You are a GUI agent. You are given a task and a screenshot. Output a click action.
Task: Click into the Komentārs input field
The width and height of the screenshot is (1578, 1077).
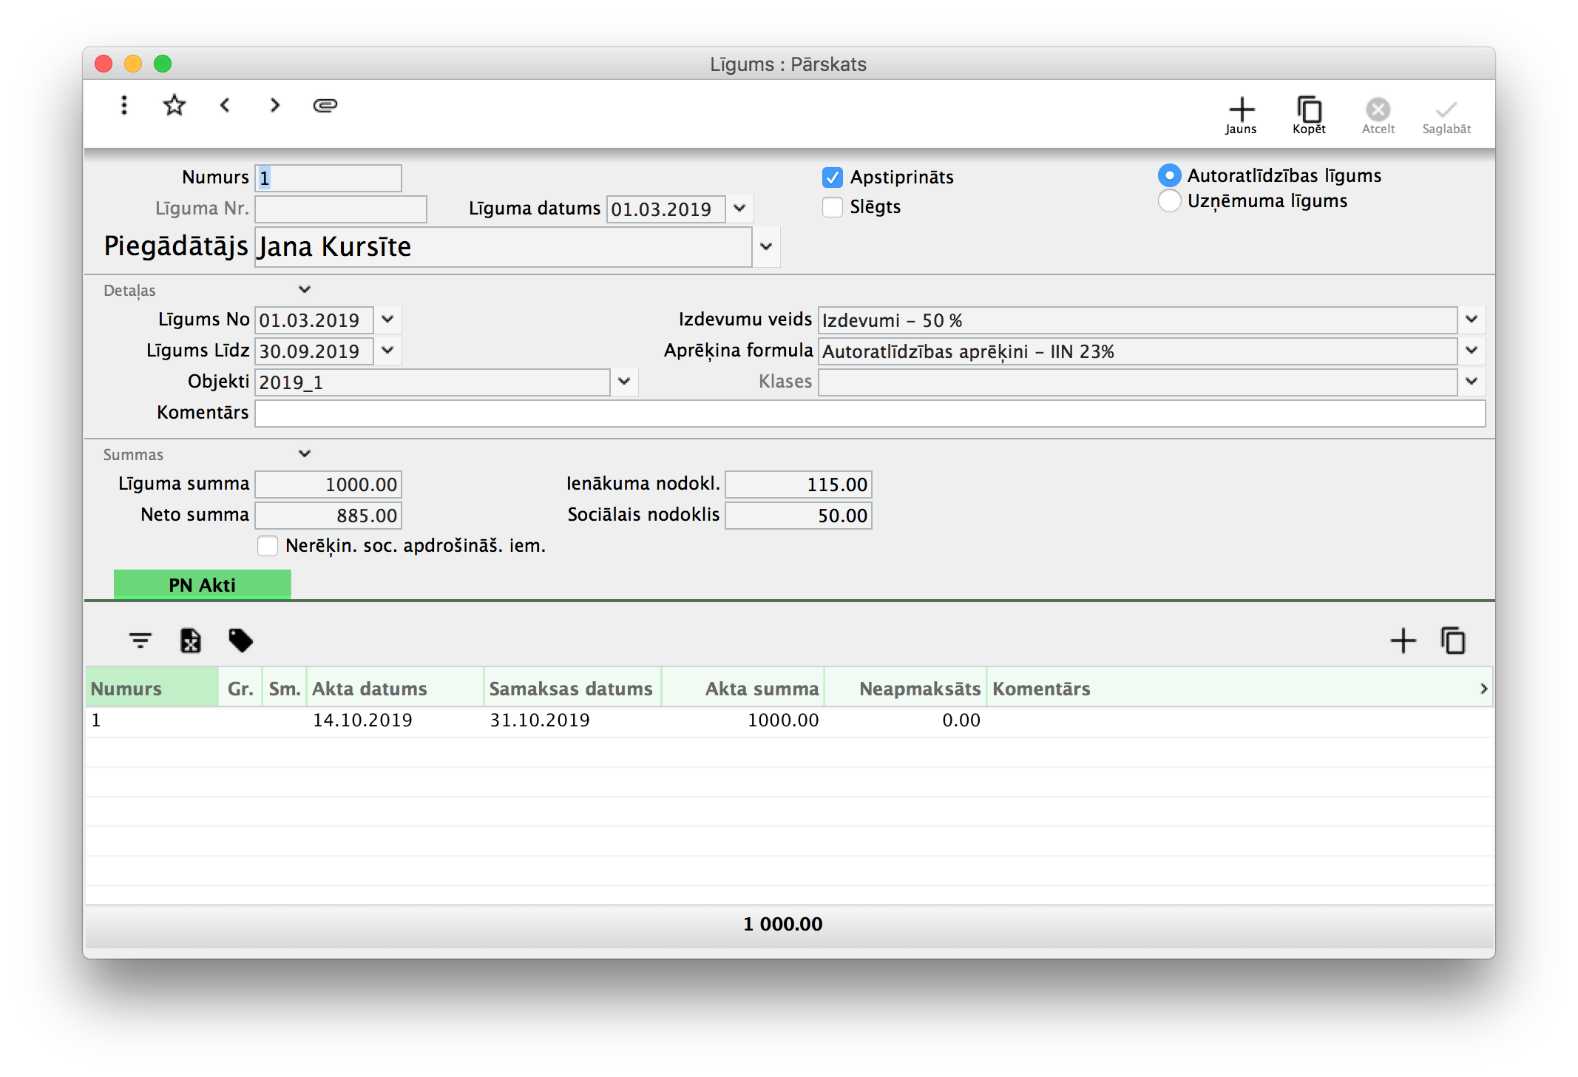coord(869,413)
